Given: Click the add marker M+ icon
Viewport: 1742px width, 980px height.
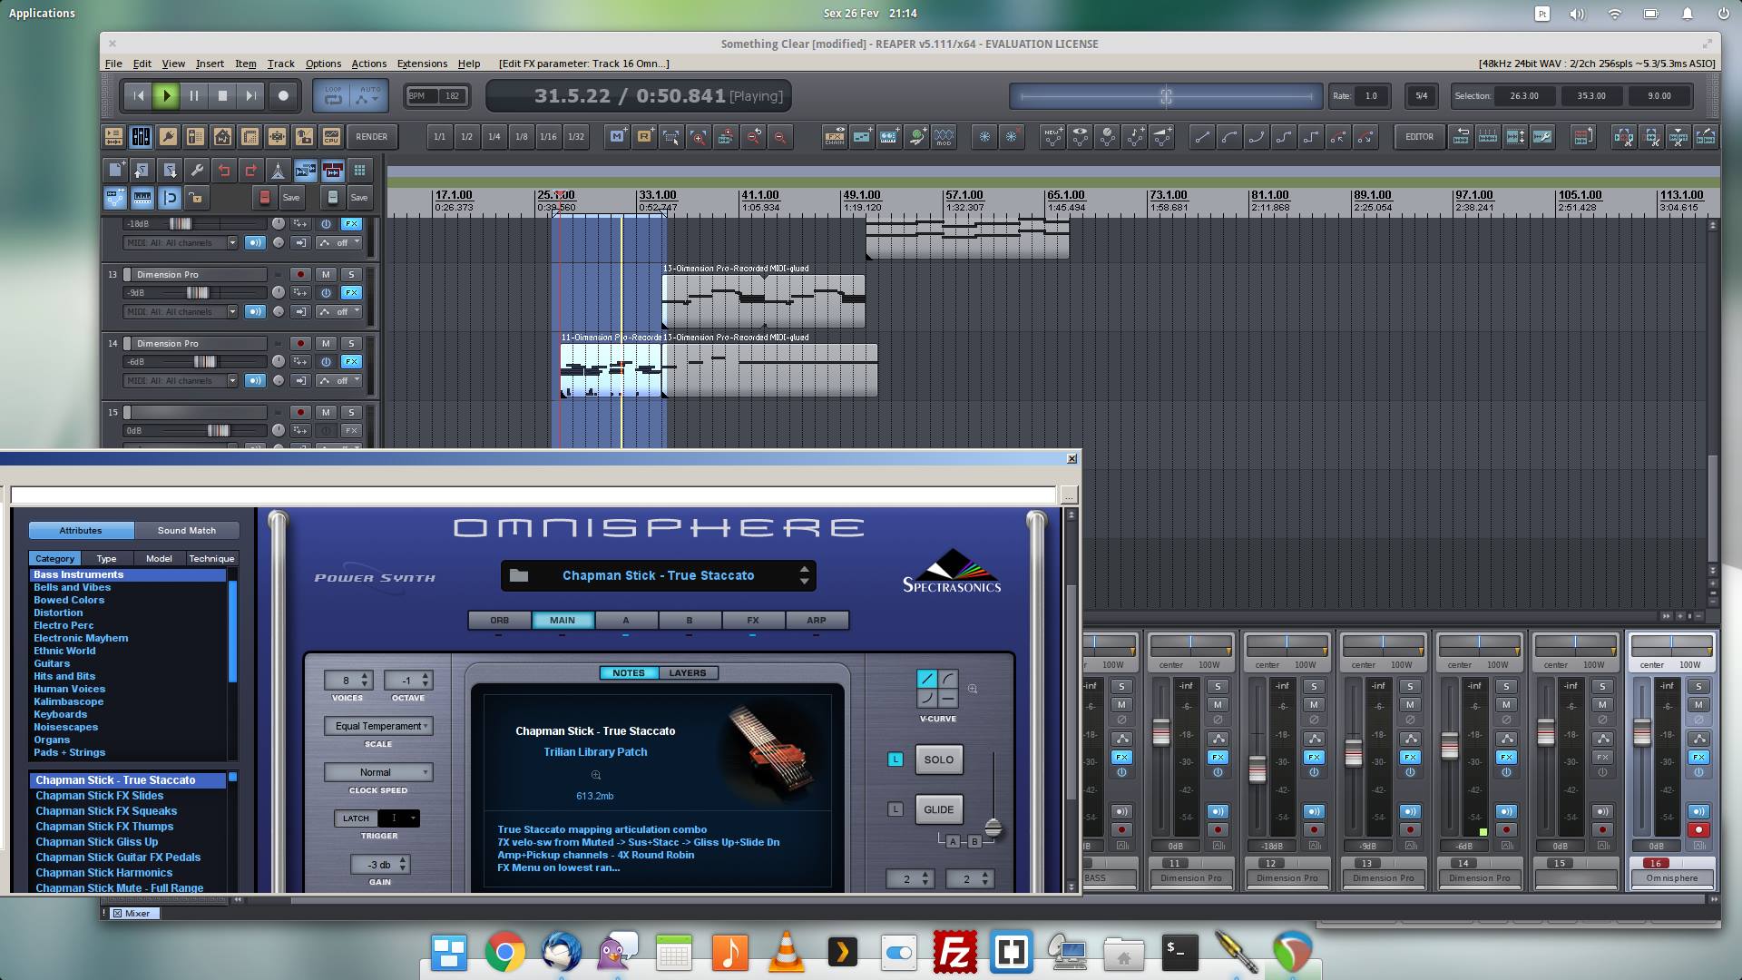Looking at the screenshot, I should tap(617, 137).
